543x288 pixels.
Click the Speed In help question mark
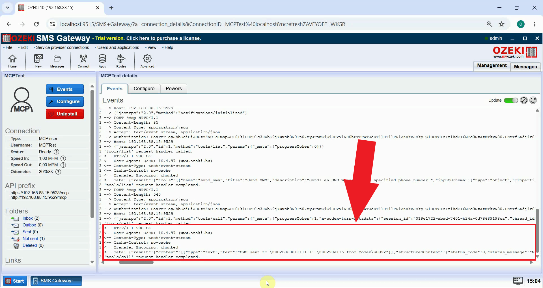(63, 158)
